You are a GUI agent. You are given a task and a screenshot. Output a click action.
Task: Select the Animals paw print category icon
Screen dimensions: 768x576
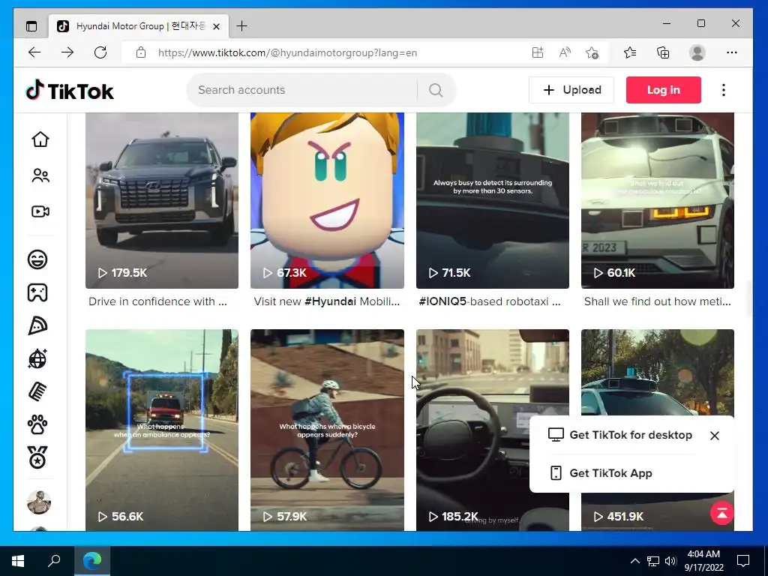pos(37,425)
